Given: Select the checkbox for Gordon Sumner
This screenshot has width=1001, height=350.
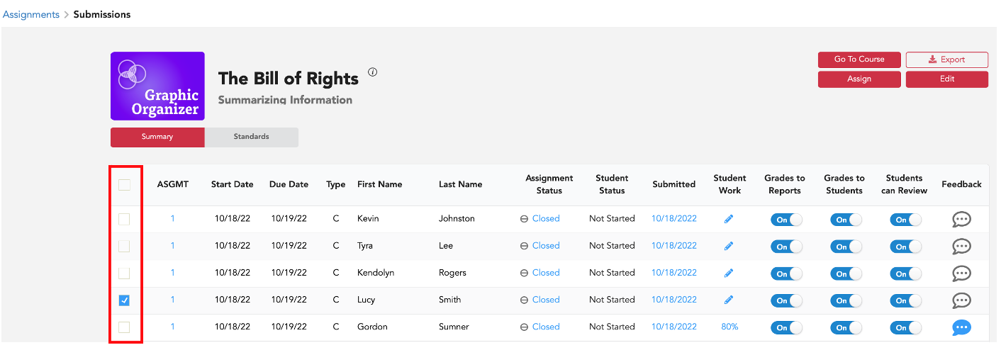Looking at the screenshot, I should 124,327.
